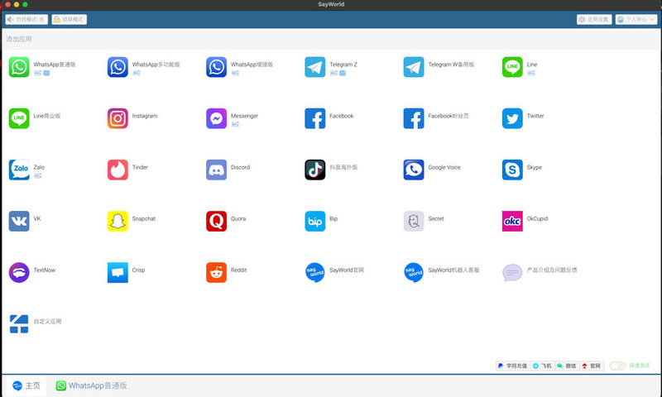662x397 pixels.
Task: Open the SayWorld机器人客服 icon
Action: click(x=414, y=273)
